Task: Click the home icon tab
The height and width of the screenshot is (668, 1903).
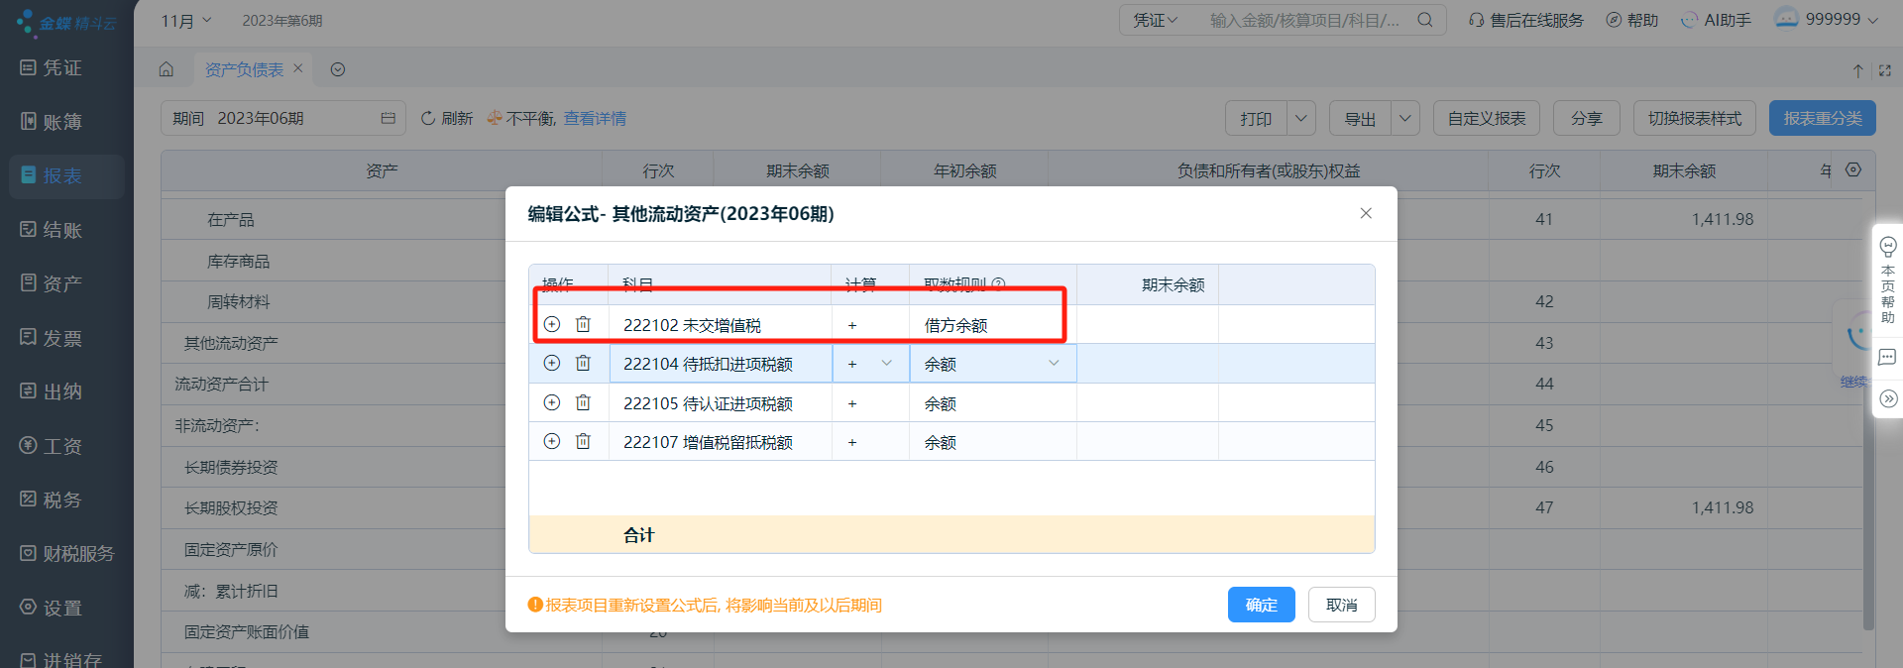Action: [x=167, y=69]
